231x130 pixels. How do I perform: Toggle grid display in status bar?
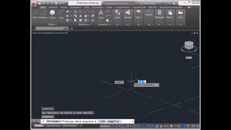[x=112, y=126]
